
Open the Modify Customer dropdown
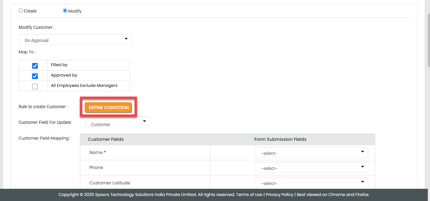75,40
